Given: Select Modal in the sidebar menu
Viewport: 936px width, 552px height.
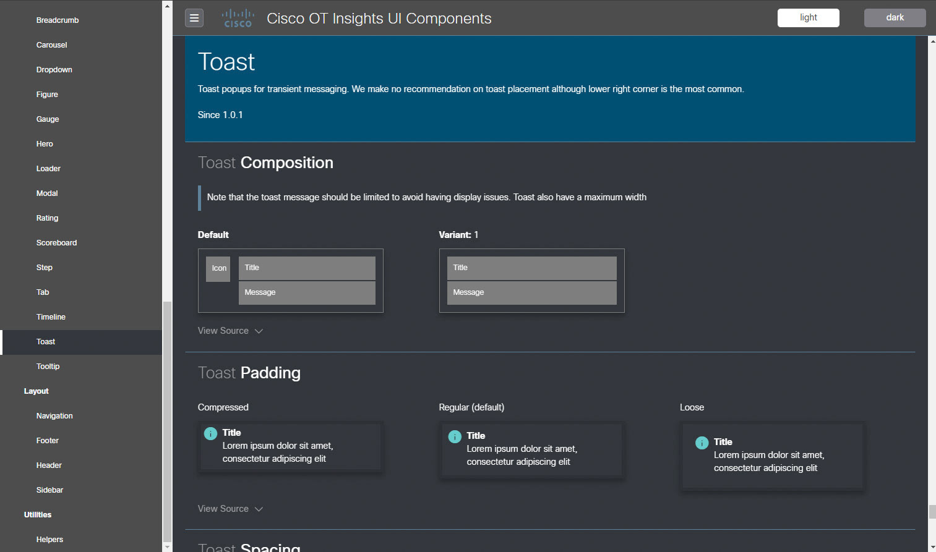Looking at the screenshot, I should click(x=47, y=193).
